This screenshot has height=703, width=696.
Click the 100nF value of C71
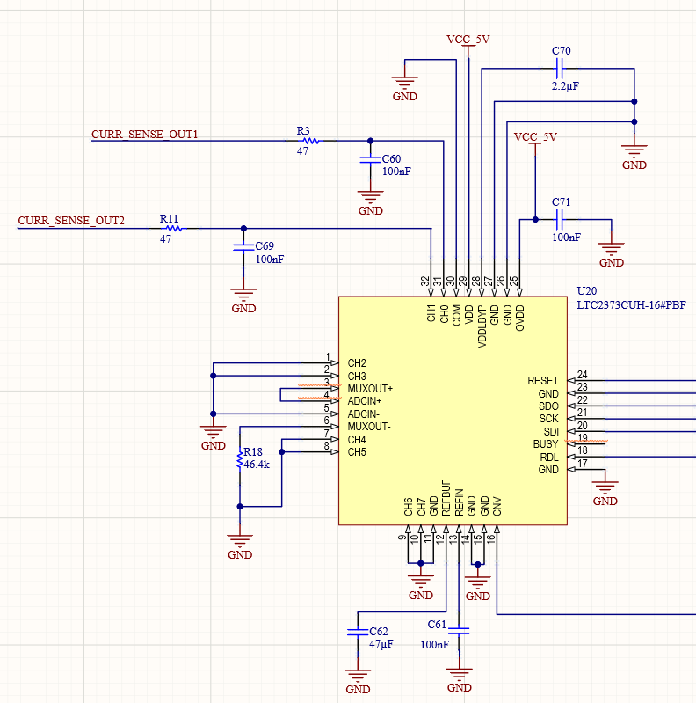[566, 238]
